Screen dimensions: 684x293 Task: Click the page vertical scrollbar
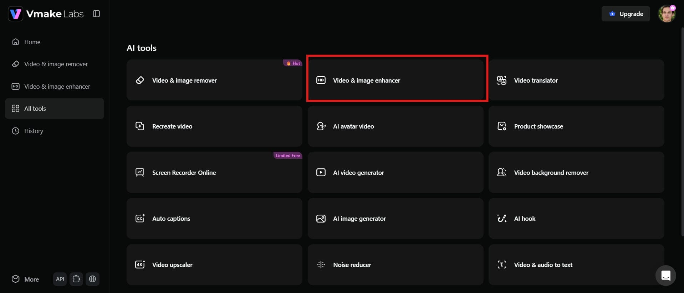682,132
